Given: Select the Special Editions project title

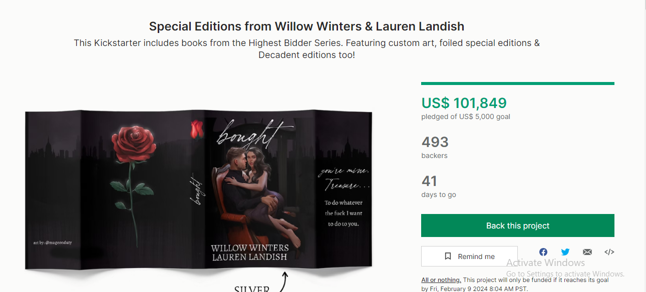Looking at the screenshot, I should [306, 26].
